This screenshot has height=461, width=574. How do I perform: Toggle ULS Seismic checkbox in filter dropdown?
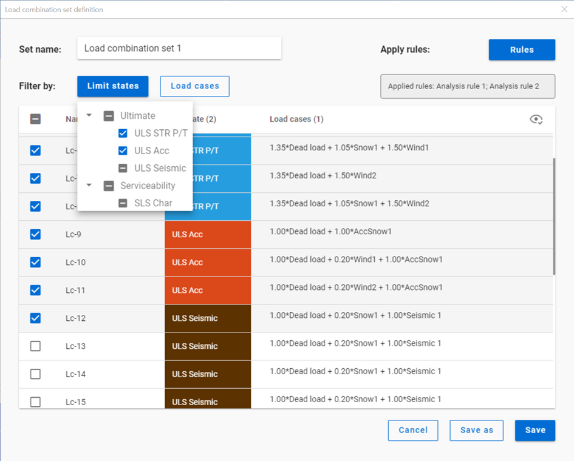pyautogui.click(x=123, y=168)
